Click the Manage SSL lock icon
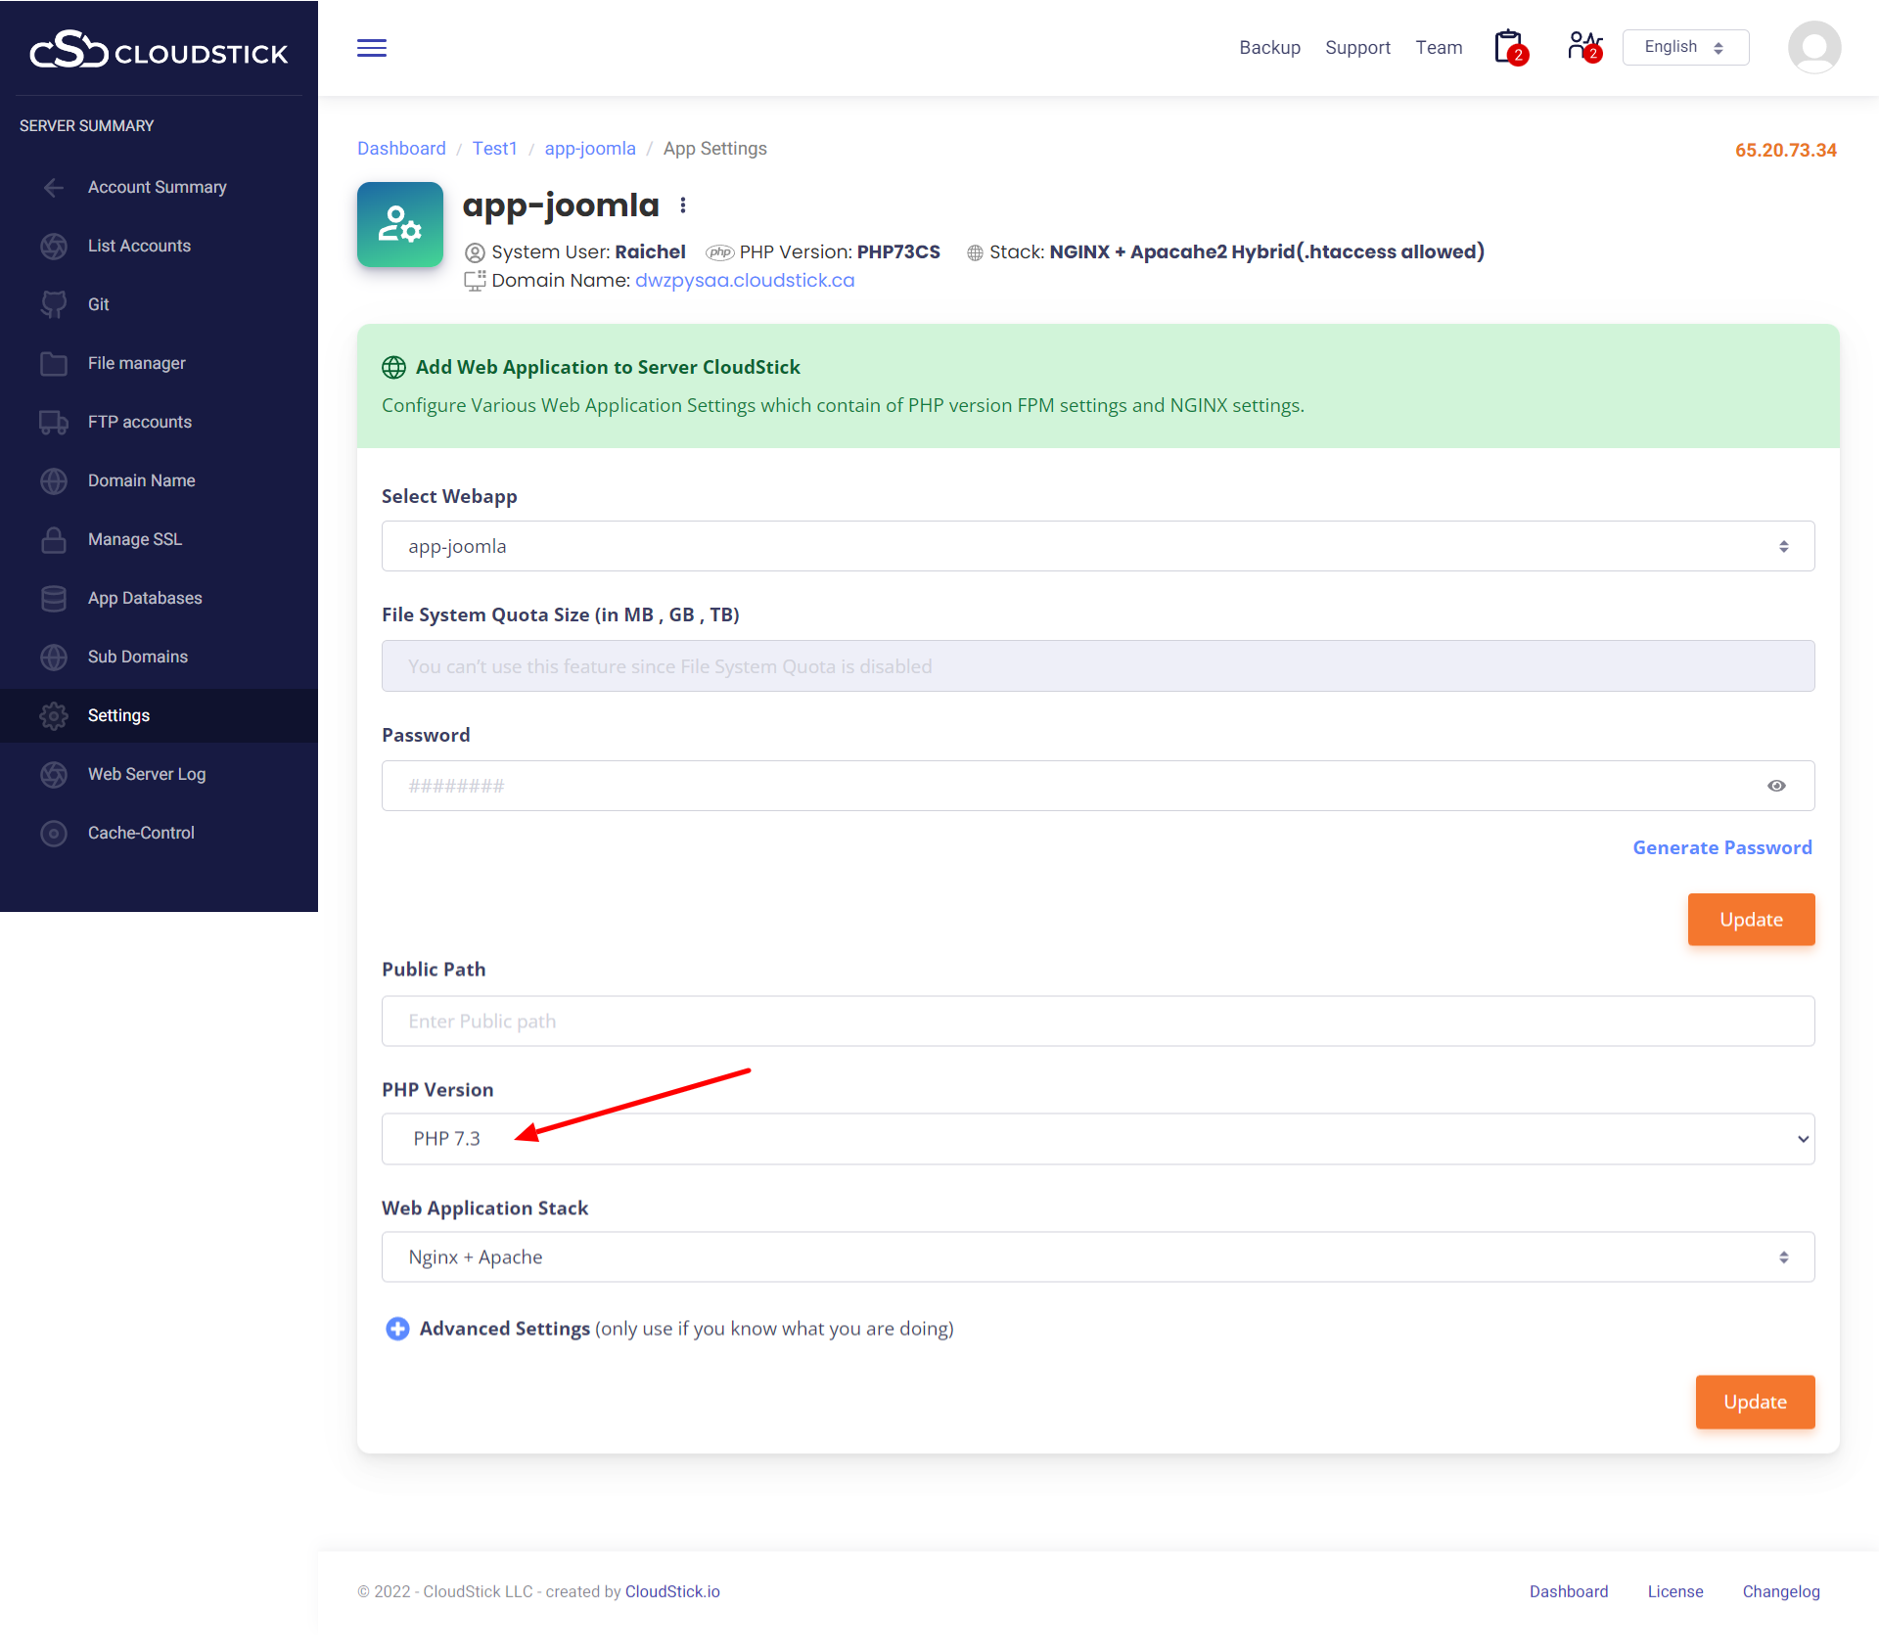Viewport: 1879px width, 1637px height. coord(54,539)
